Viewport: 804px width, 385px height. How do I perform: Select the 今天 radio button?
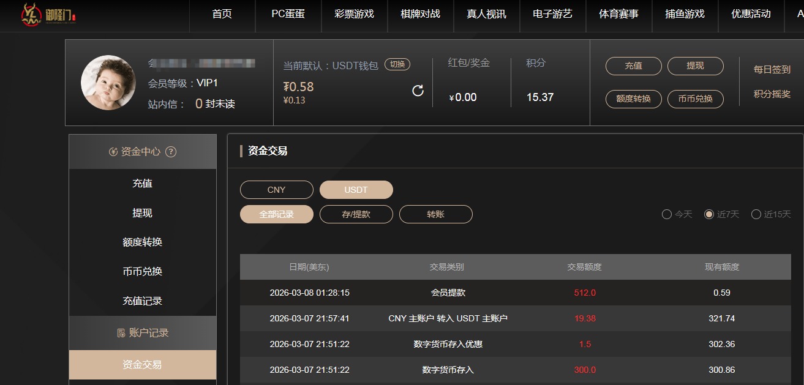coord(666,214)
